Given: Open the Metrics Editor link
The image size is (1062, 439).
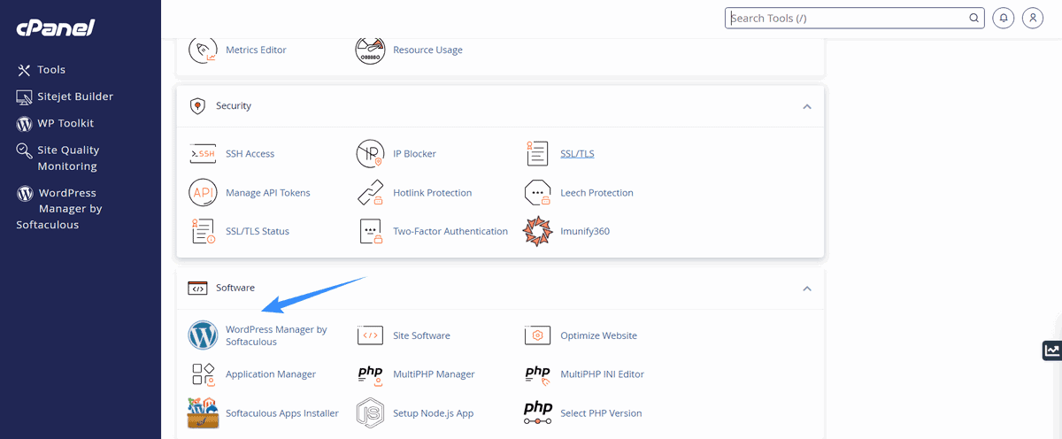Looking at the screenshot, I should pos(256,50).
